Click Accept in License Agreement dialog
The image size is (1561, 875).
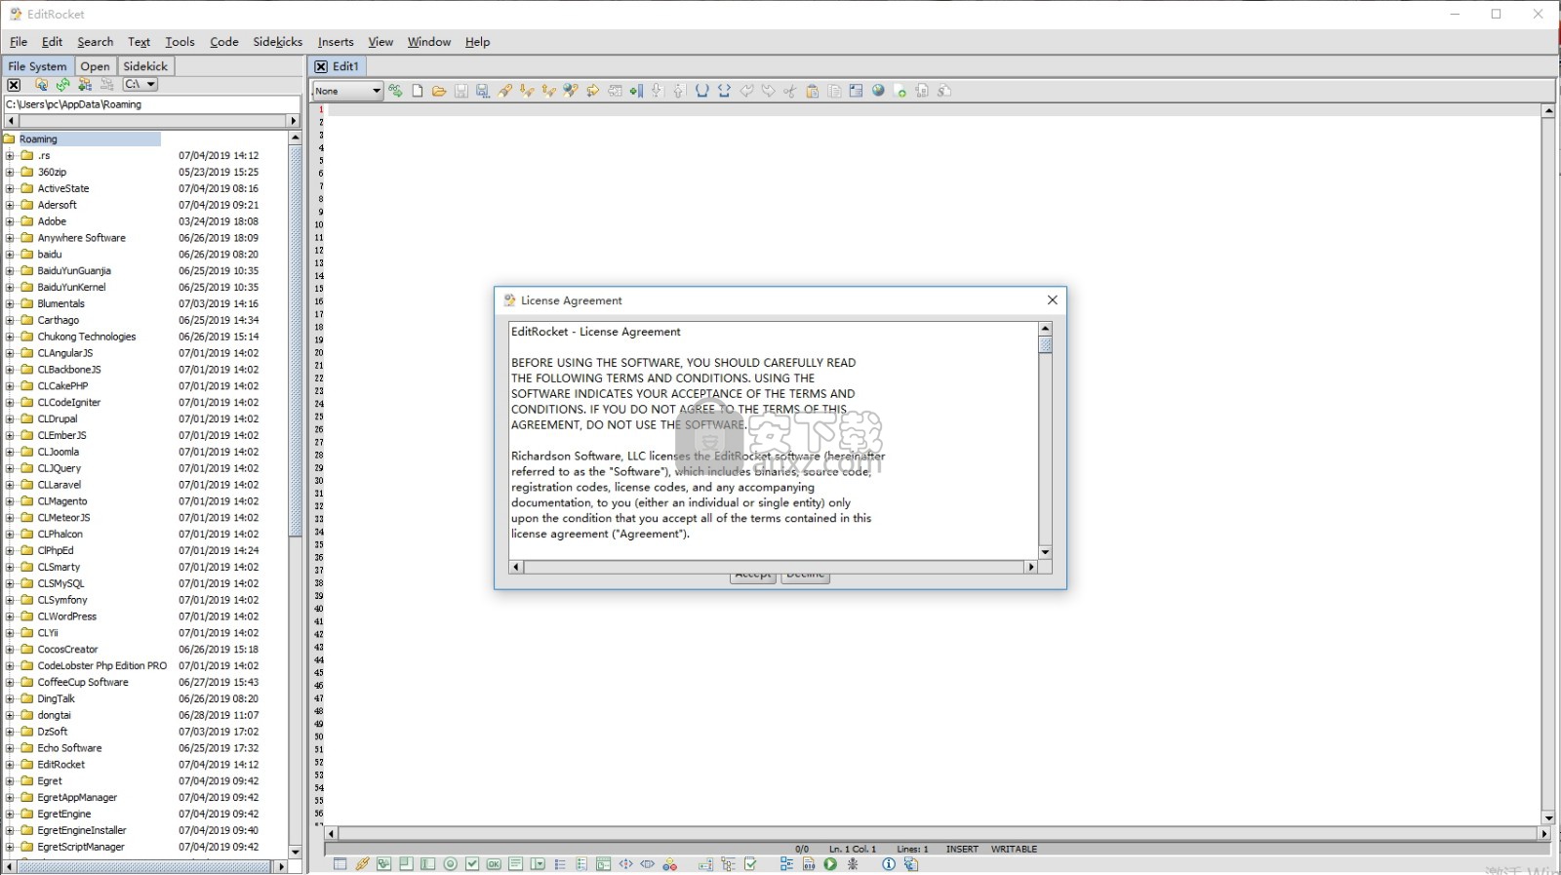[x=752, y=576]
